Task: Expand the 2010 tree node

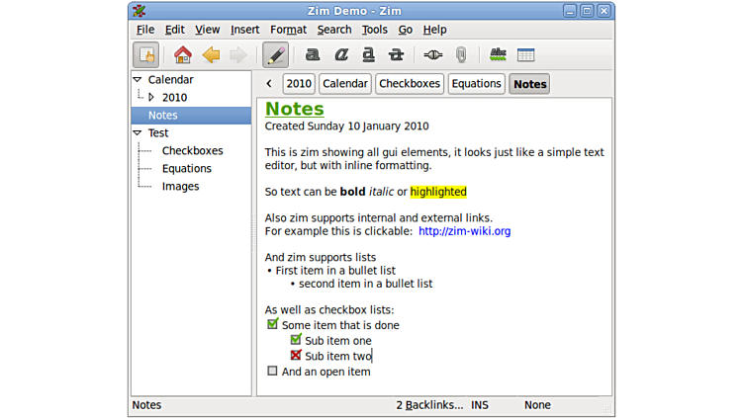Action: point(151,98)
